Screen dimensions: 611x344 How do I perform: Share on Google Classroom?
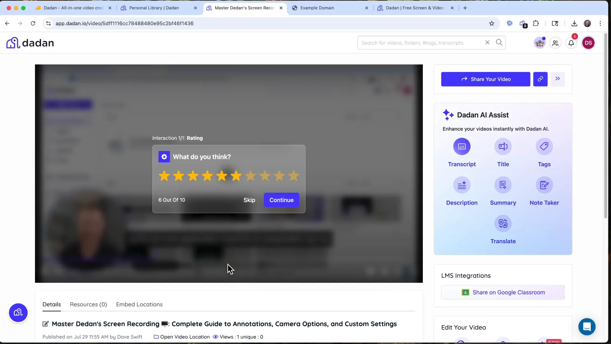click(503, 292)
